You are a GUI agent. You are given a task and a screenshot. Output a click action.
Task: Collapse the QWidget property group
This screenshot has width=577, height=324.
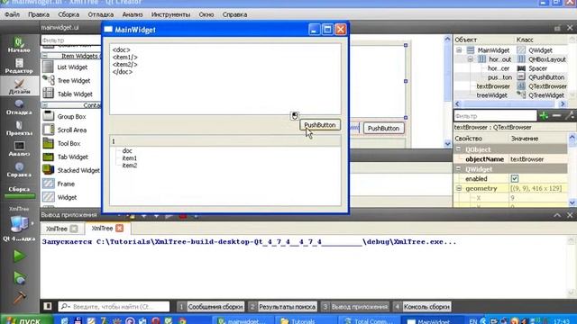[x=459, y=169]
